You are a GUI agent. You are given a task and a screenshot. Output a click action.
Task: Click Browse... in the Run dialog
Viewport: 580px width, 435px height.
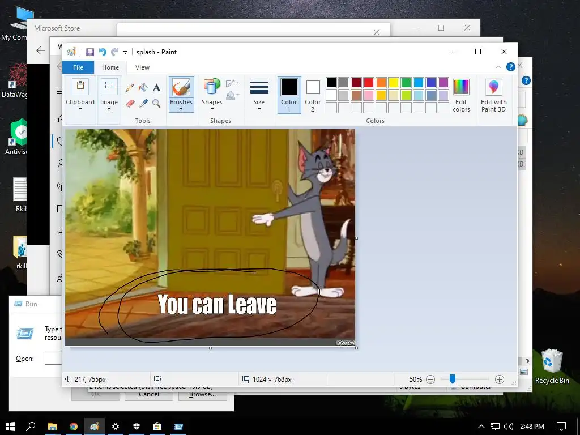tap(202, 394)
